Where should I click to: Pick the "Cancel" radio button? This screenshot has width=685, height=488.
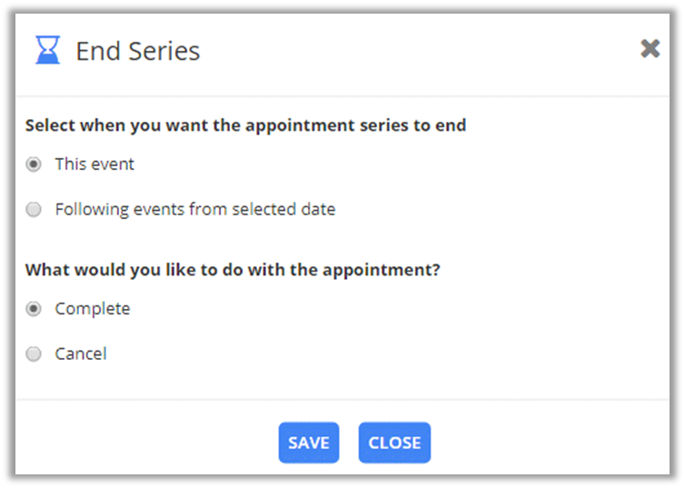click(34, 354)
